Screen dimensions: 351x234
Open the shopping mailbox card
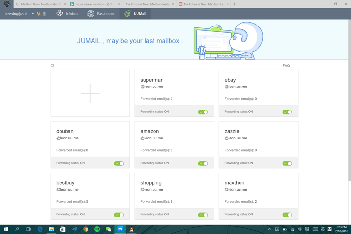174,196
